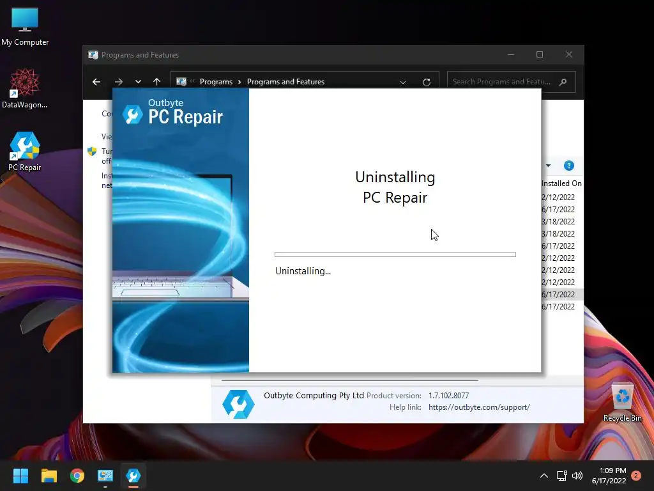The image size is (654, 491).
Task: Click Programs and Features title icon
Action: click(x=93, y=55)
